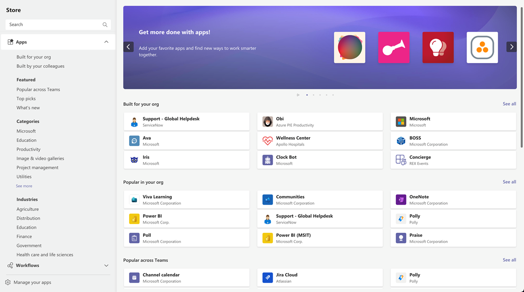This screenshot has width=524, height=292.
Task: Select the Praise app
Action: click(453, 238)
